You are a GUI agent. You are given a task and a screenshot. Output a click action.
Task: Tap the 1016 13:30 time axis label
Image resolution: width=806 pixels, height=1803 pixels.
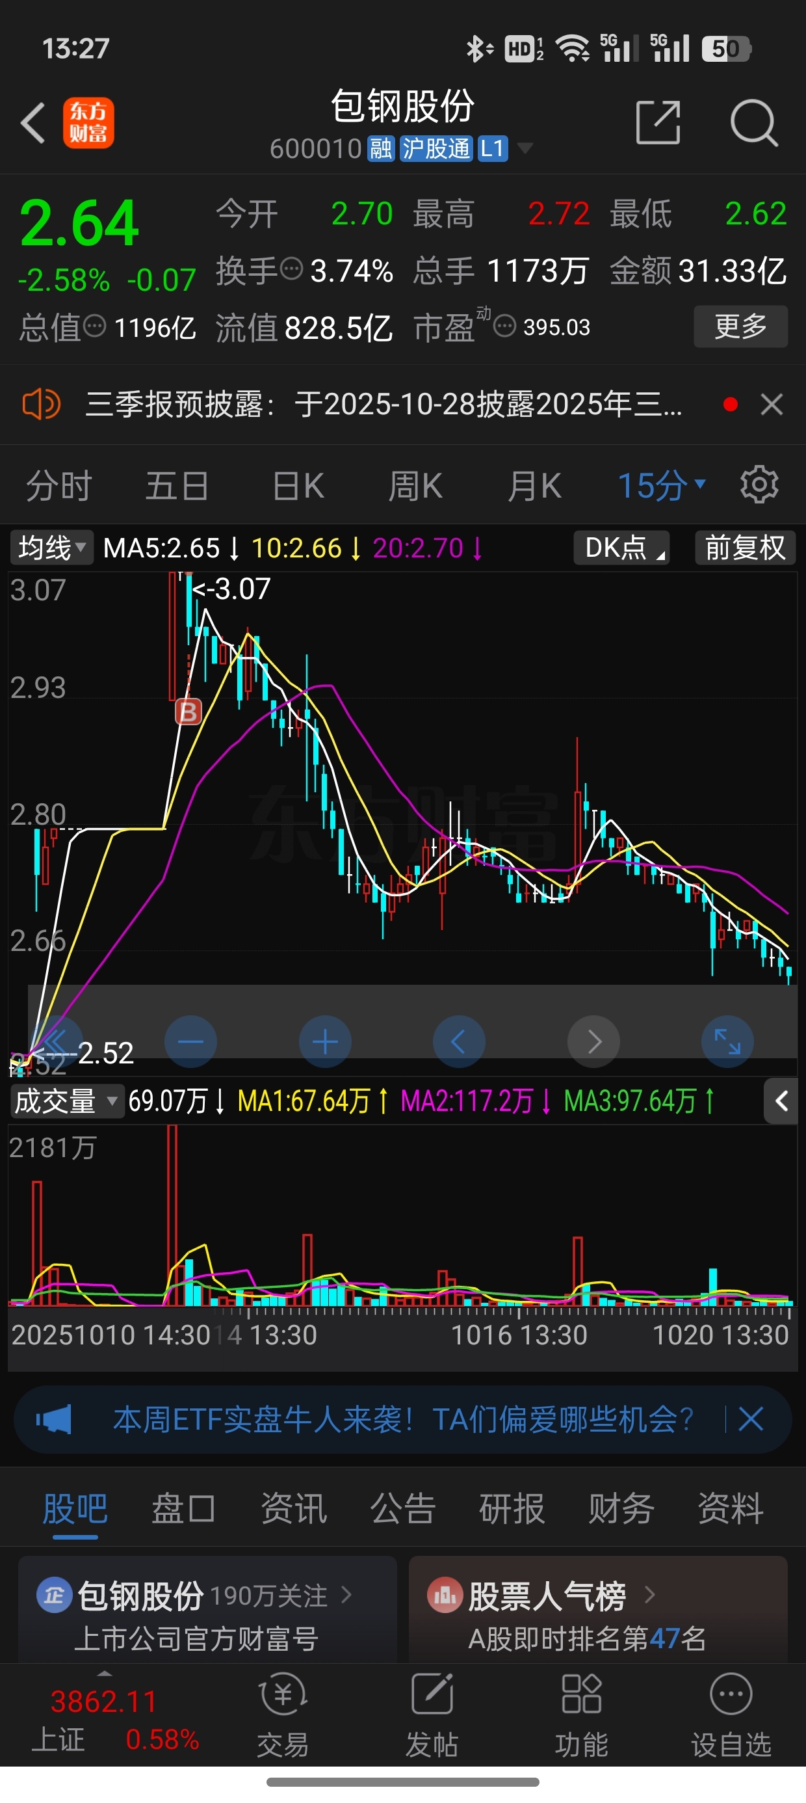pos(519,1335)
